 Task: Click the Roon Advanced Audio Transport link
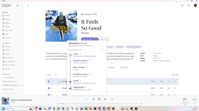(x=85, y=83)
